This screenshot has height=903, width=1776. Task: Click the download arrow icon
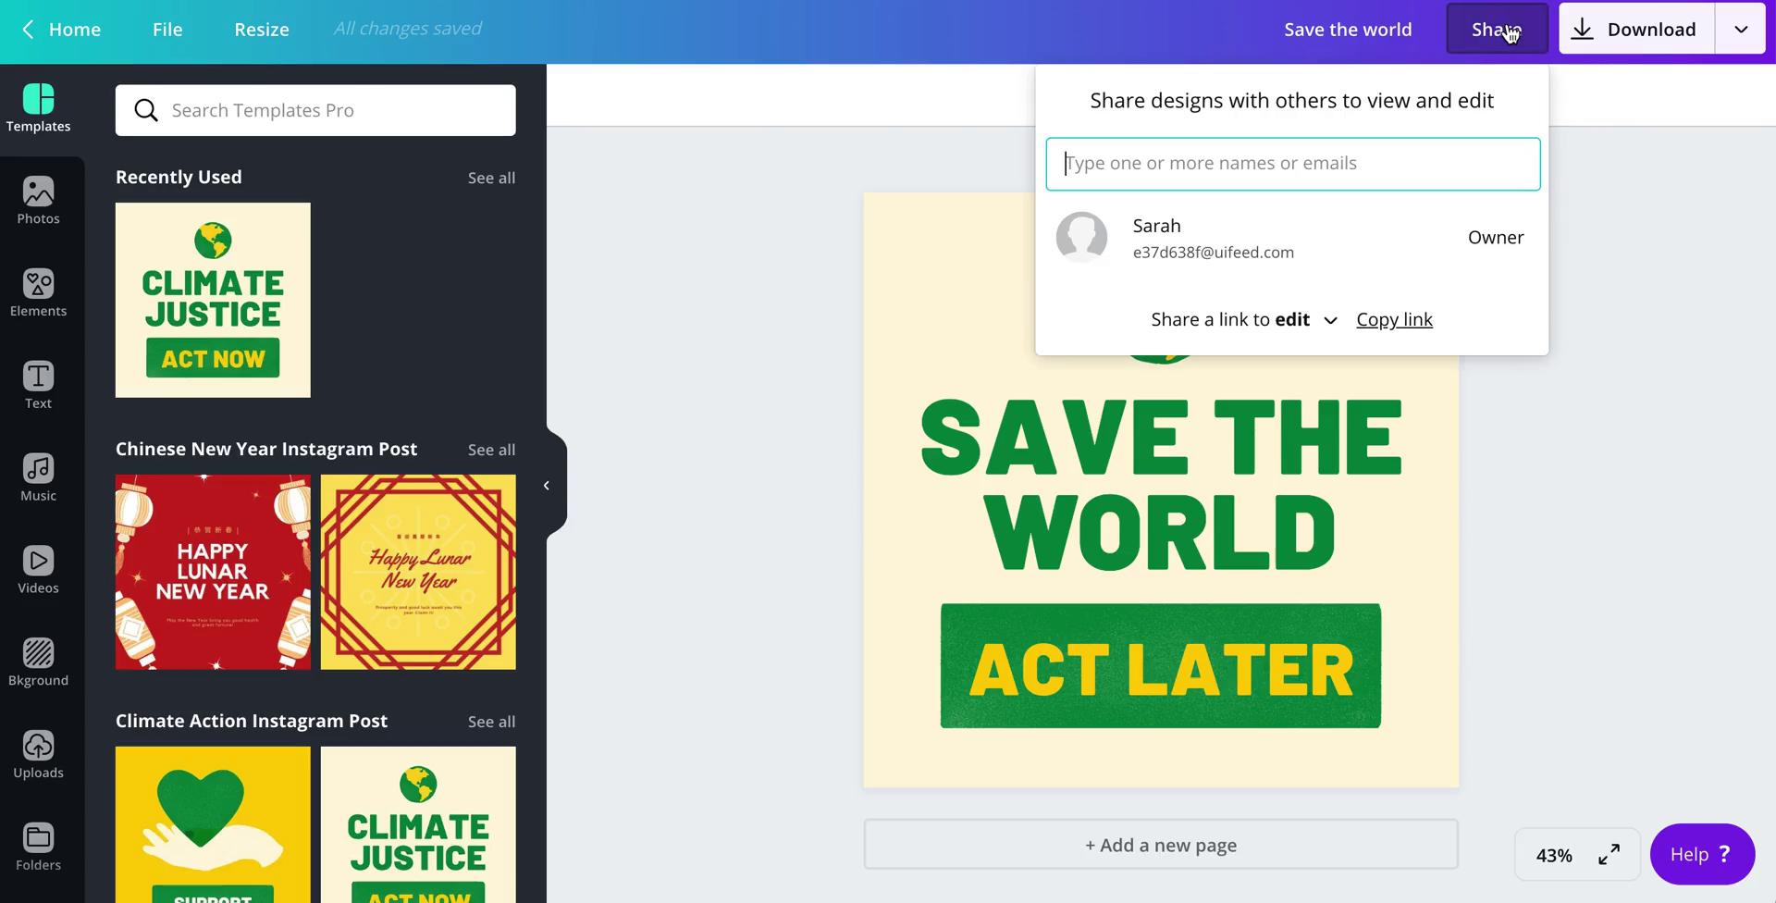pyautogui.click(x=1583, y=29)
